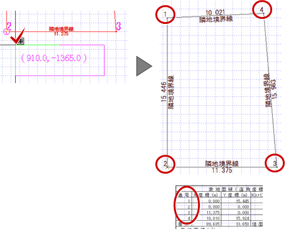286x229 pixels.
Task: Click the small grid icon beside the cursor
Action: 21,41
